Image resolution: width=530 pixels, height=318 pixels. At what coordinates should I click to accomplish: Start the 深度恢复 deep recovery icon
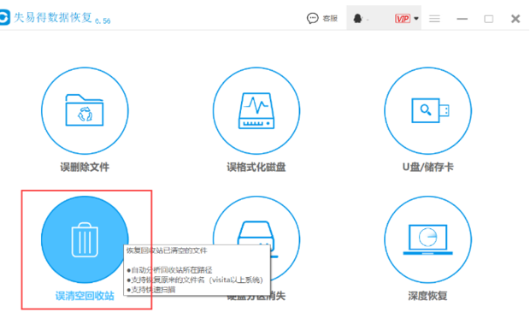pos(428,239)
